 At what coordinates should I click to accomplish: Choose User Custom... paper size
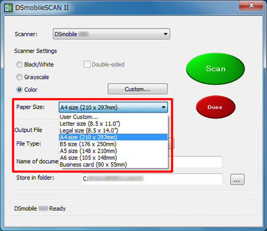(113, 117)
